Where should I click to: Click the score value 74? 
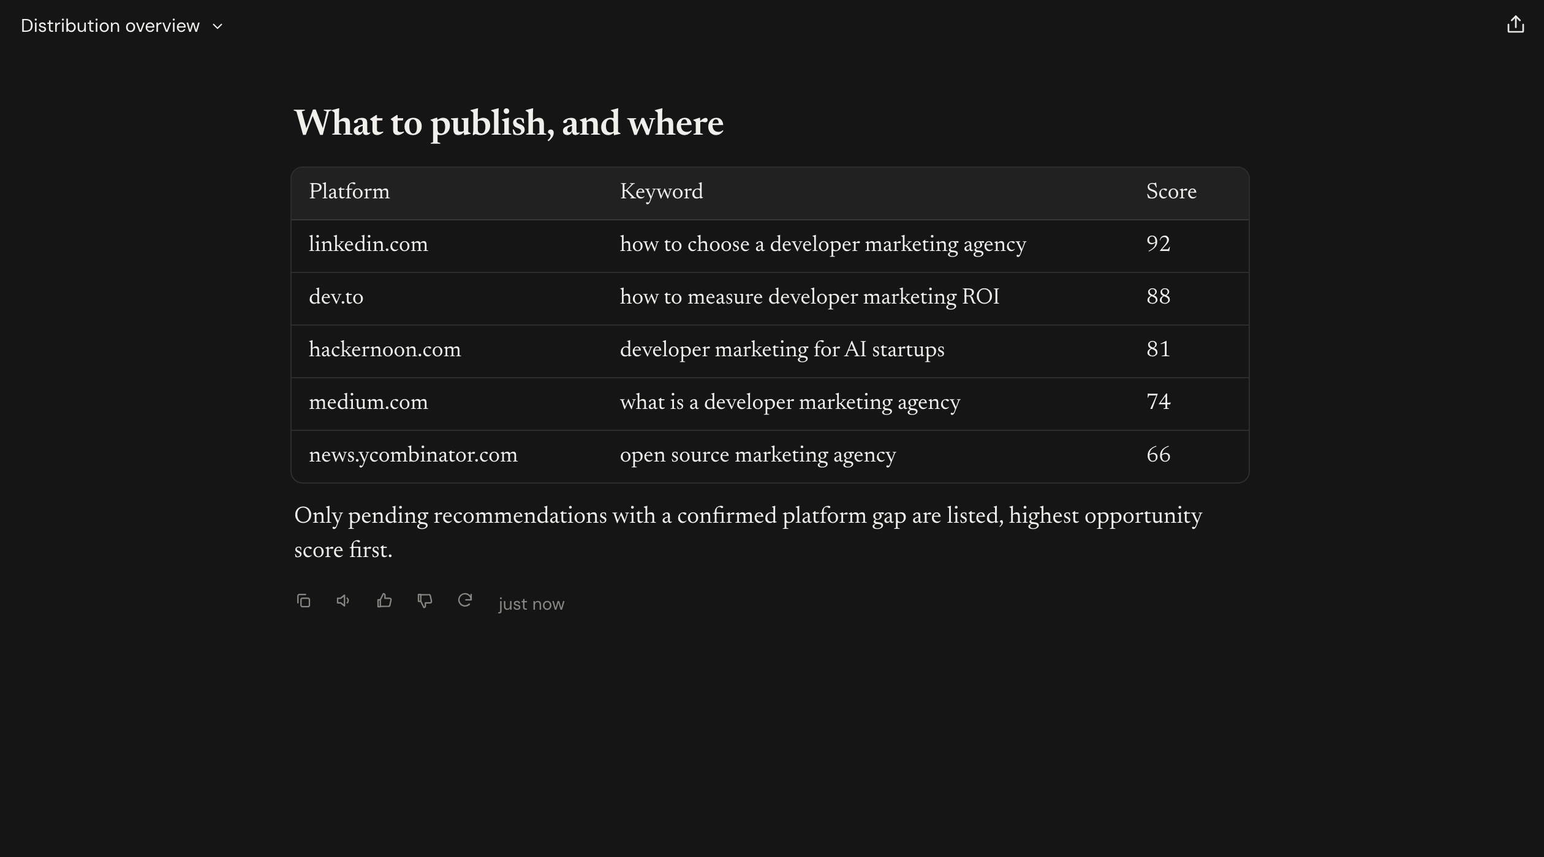[1158, 402]
